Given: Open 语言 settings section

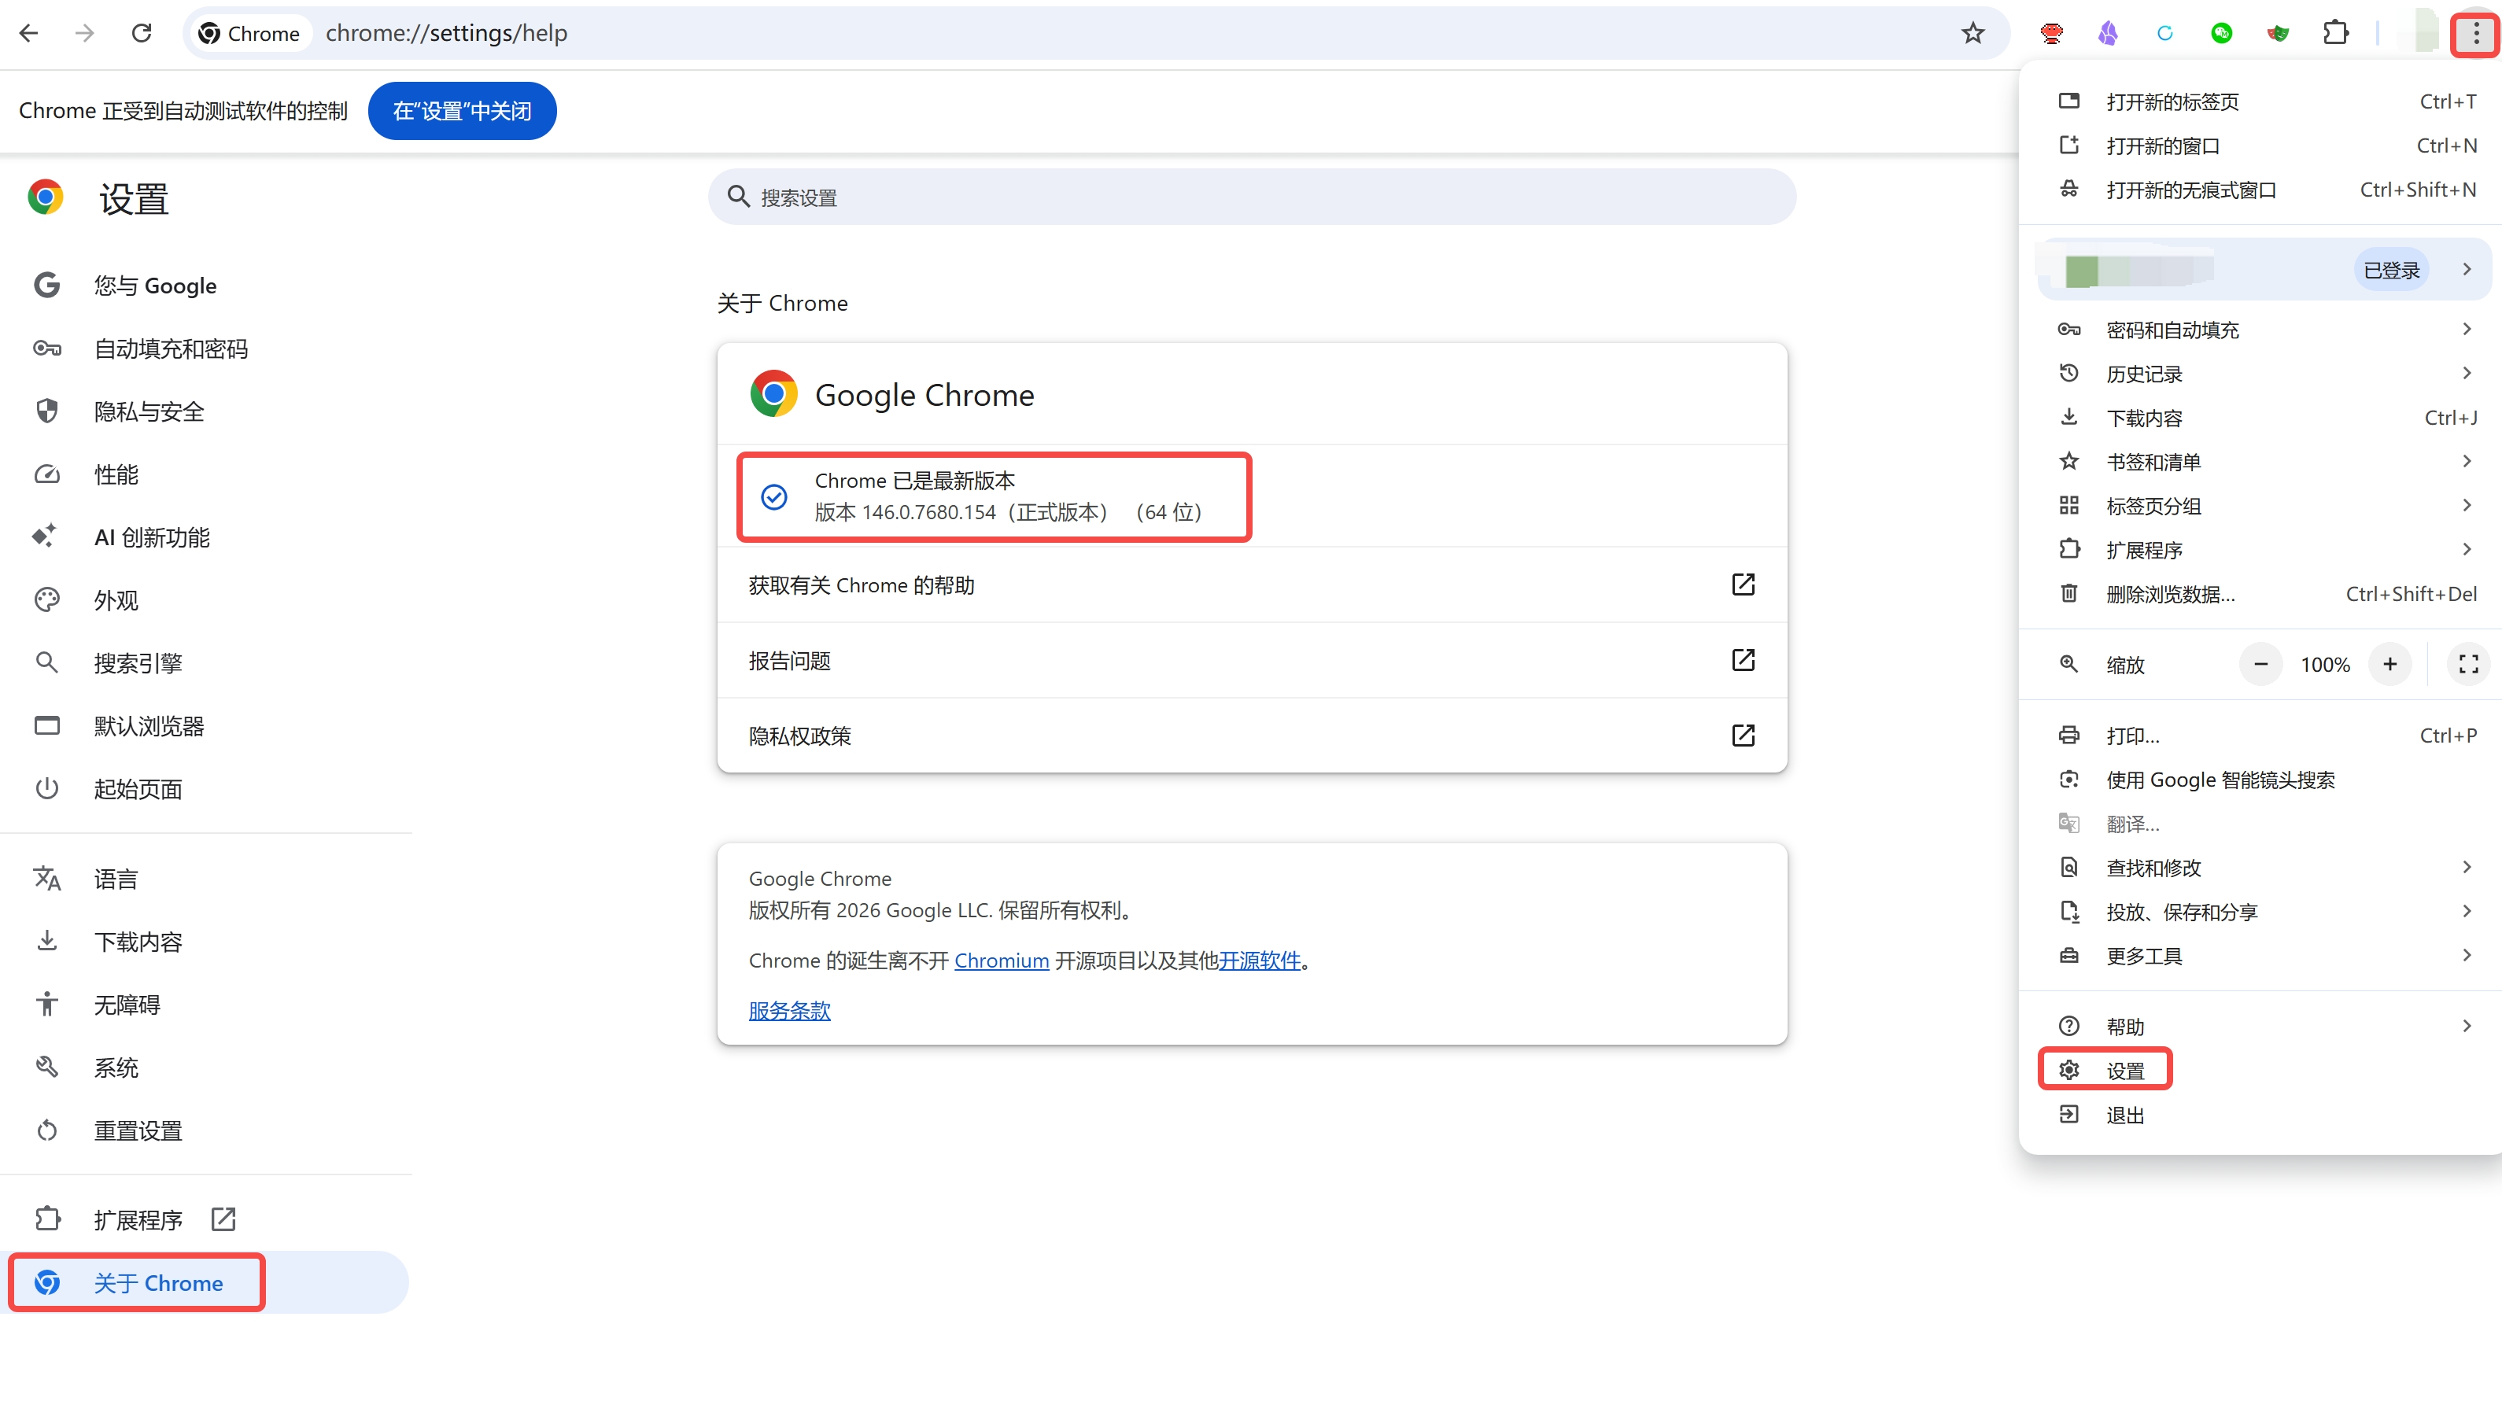Looking at the screenshot, I should click(x=206, y=879).
